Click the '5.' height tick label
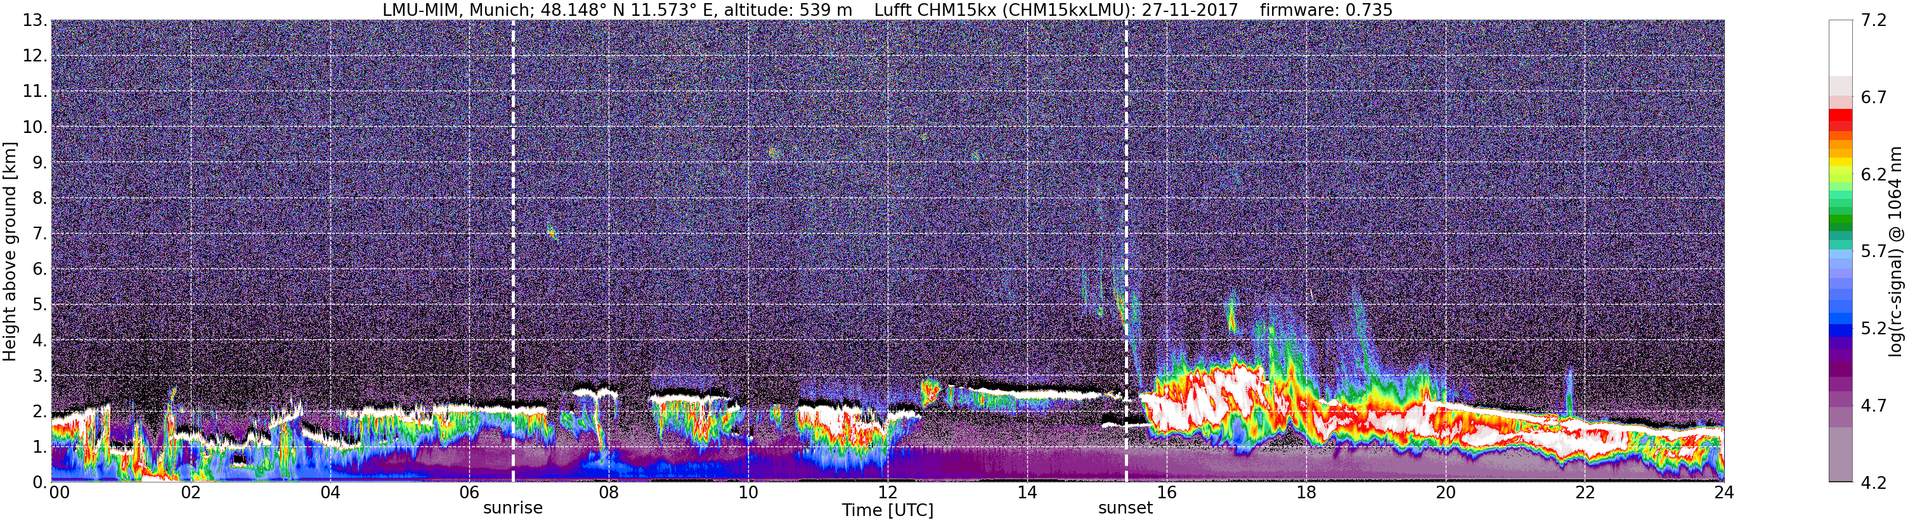 coord(40,305)
